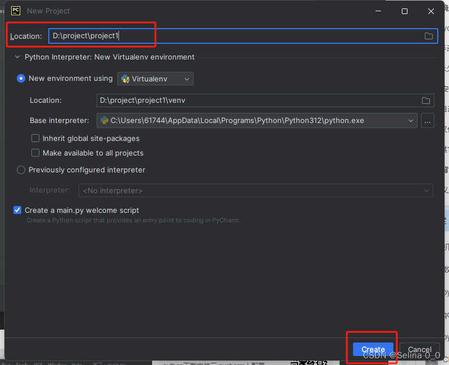Open the Help menu in the background PyCharm window

point(77,363)
